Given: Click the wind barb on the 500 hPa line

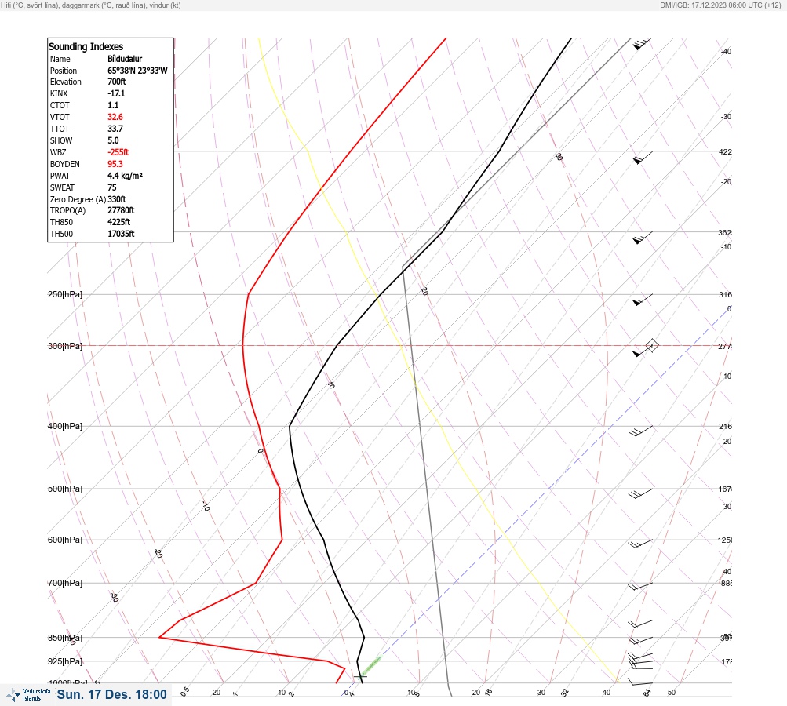Looking at the screenshot, I should [x=641, y=493].
